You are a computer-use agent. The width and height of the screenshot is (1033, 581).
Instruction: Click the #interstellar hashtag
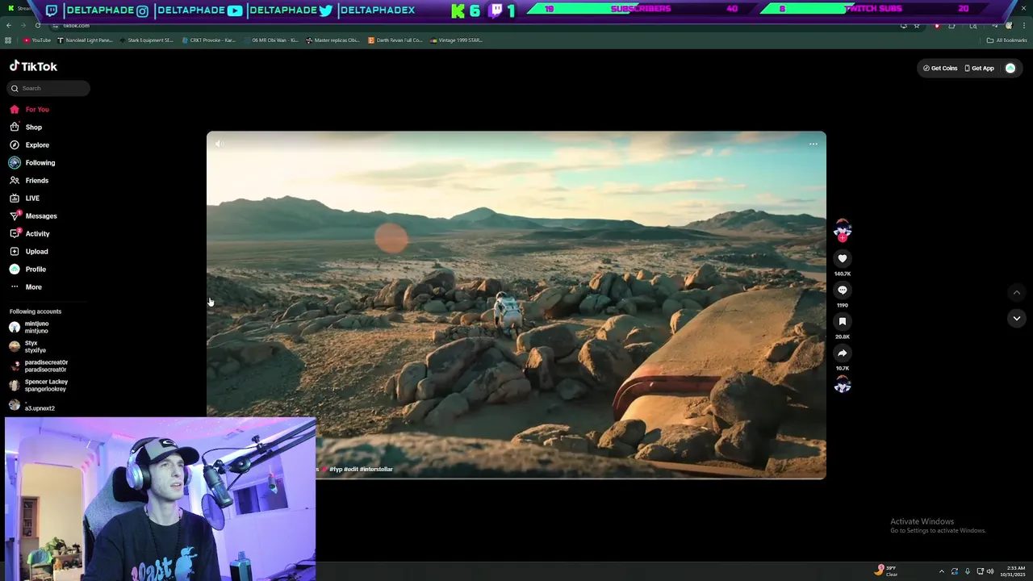coord(376,469)
